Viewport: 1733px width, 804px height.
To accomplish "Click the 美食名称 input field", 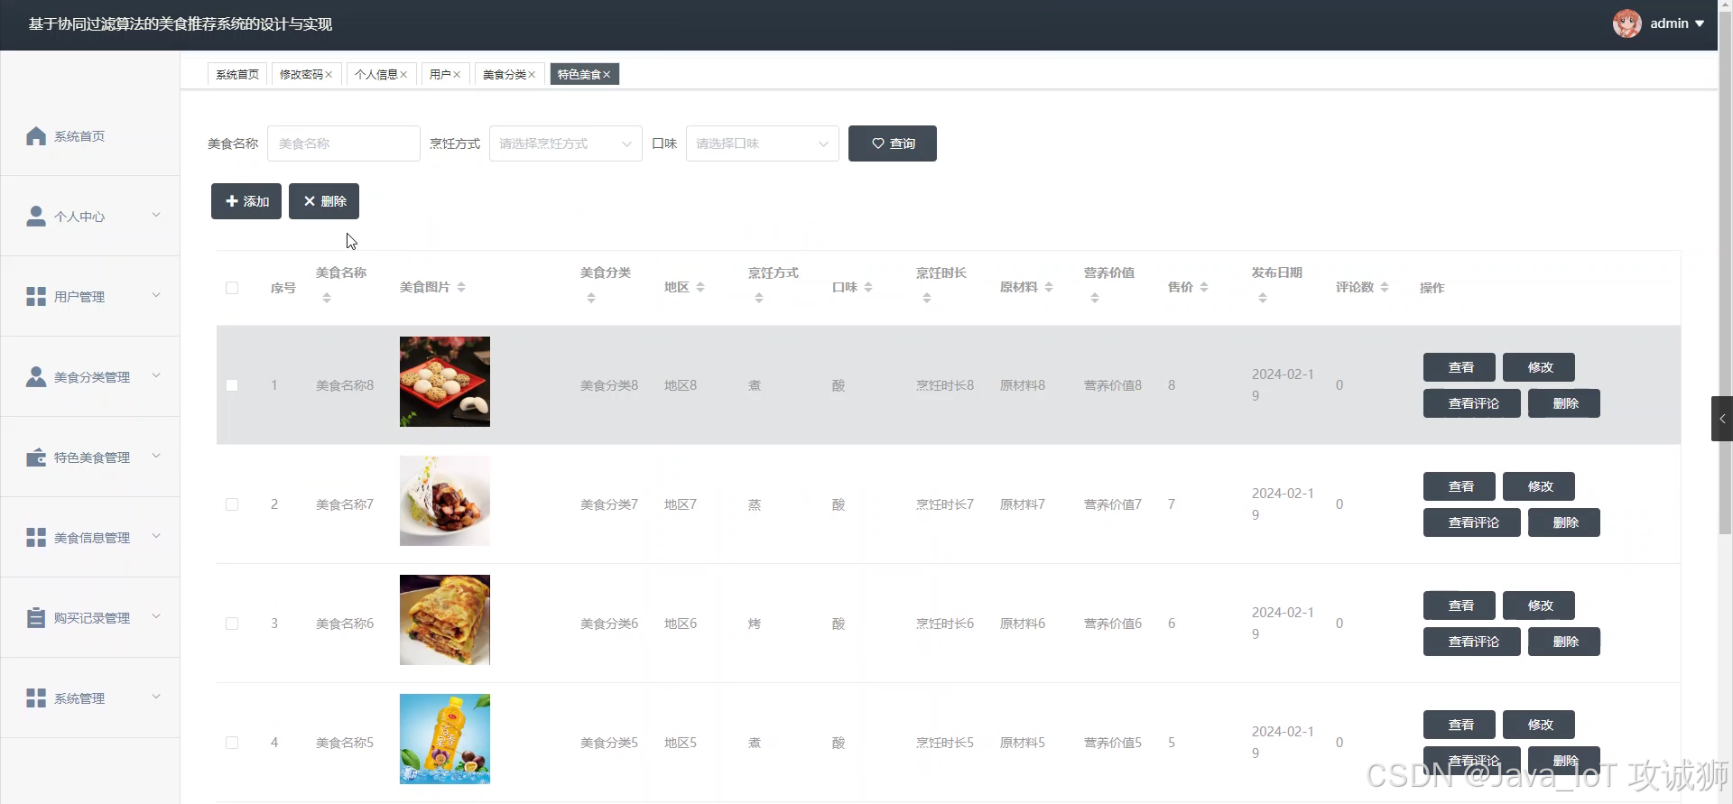I will coord(344,143).
